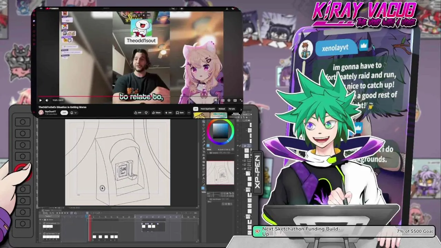This screenshot has height=248, width=441.
Task: Zoom in the timeline view
Action: [53, 213]
